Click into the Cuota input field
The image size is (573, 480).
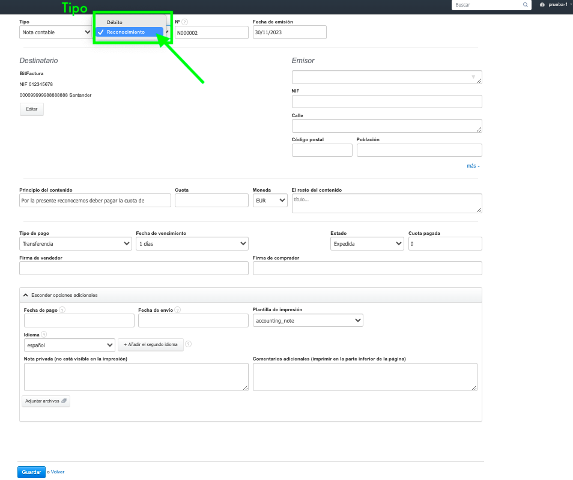(x=211, y=201)
